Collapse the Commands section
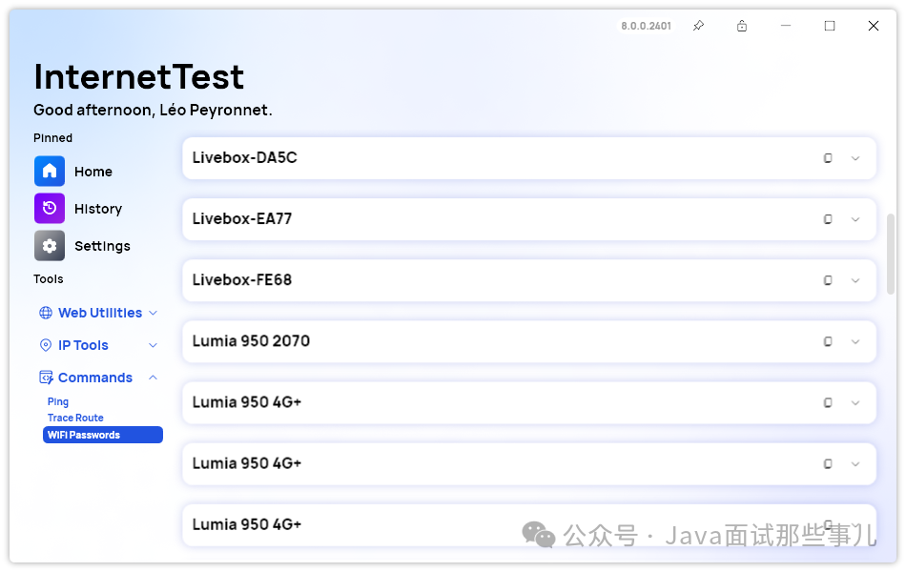The image size is (906, 572). pyautogui.click(x=98, y=378)
